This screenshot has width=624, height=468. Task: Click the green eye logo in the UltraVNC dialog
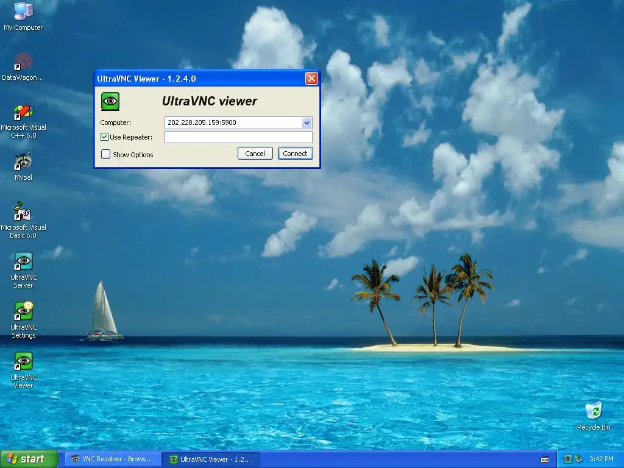point(110,101)
